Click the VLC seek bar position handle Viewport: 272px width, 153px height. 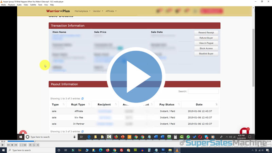click(34, 141)
